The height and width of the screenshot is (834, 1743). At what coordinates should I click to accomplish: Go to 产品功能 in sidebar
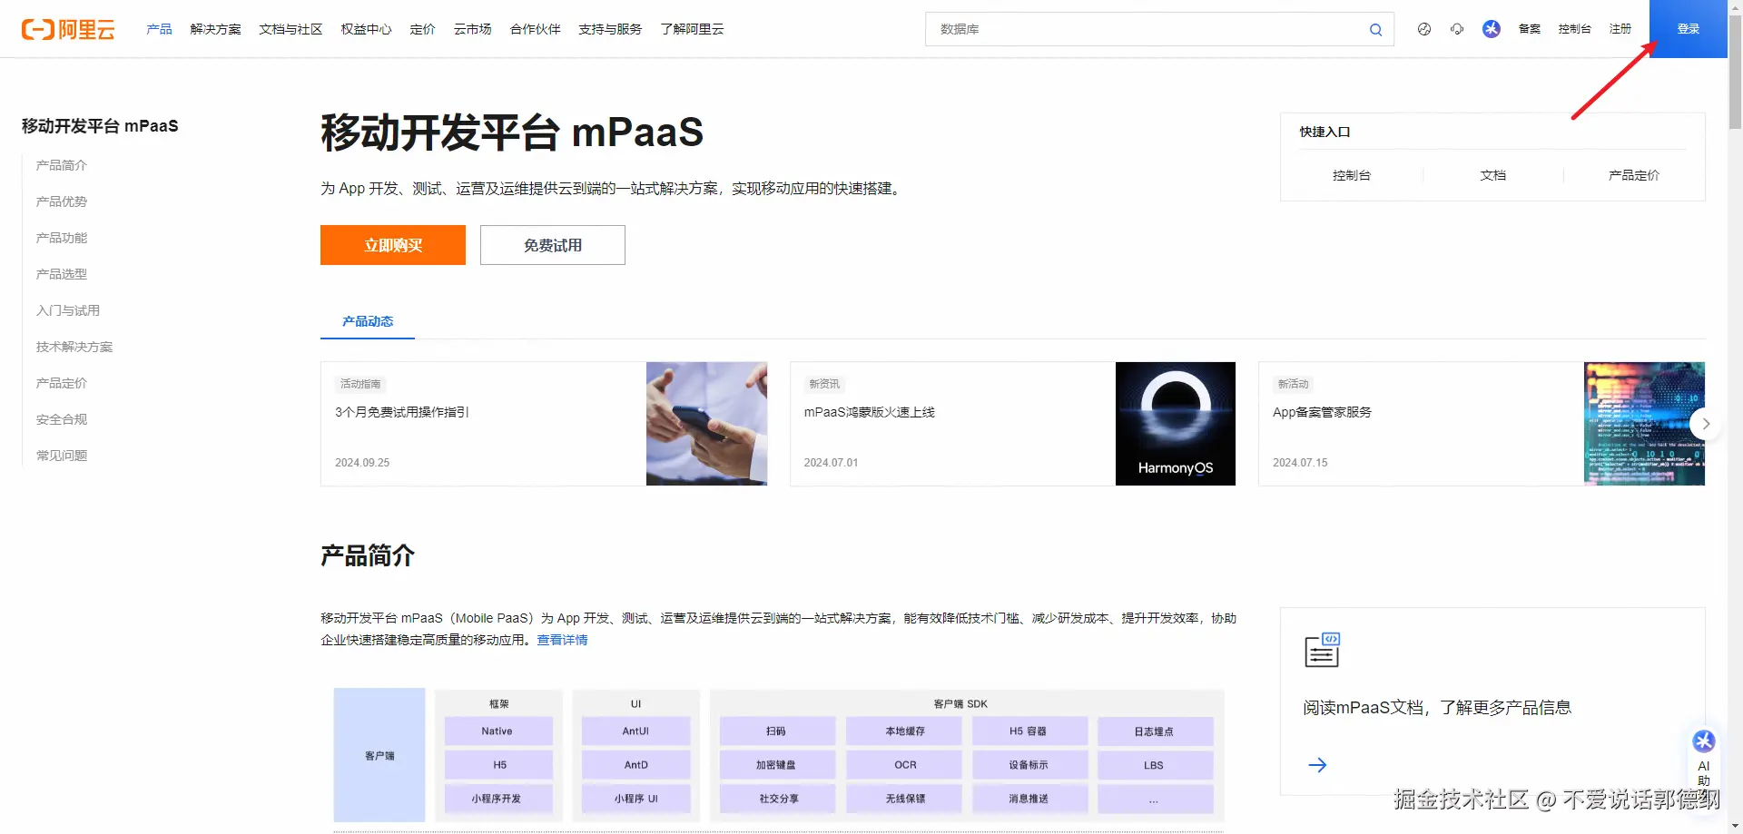click(62, 238)
